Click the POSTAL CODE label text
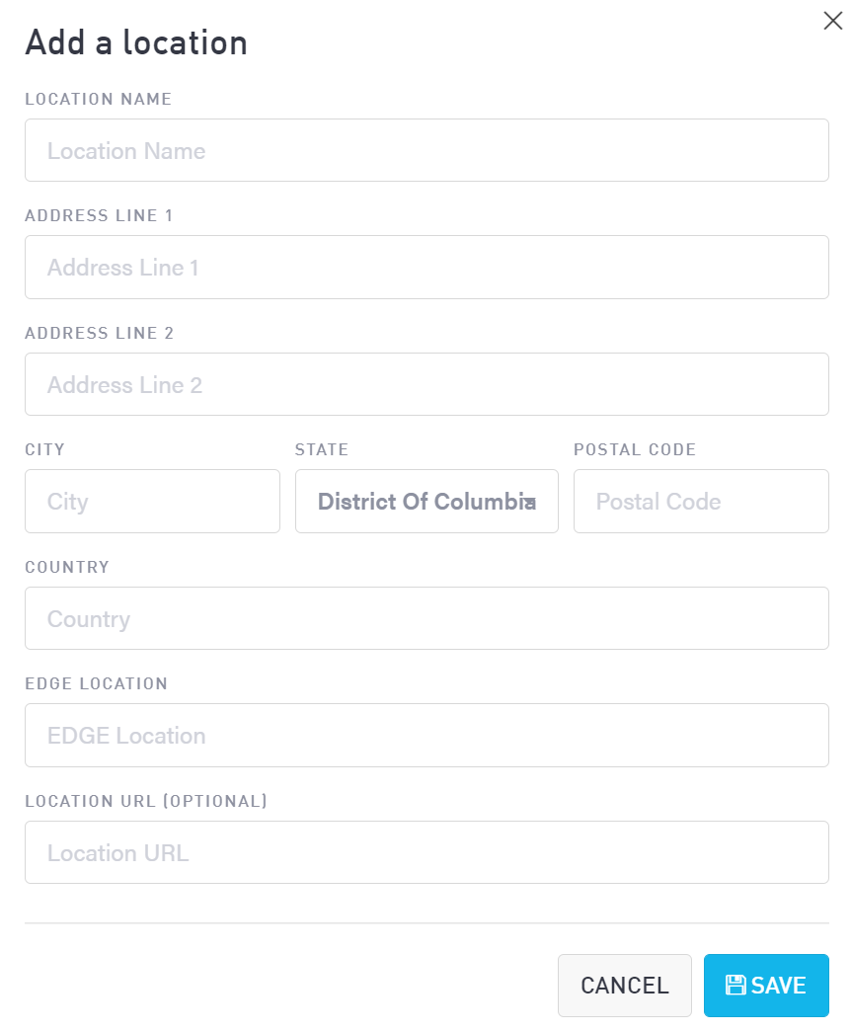Screen dimensions: 851x1032 (635, 449)
